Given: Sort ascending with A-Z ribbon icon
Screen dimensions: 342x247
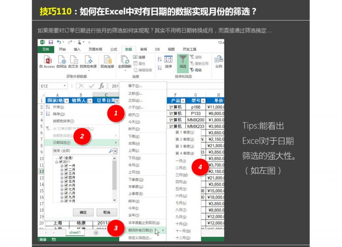Looking at the screenshot, I should 159,59.
